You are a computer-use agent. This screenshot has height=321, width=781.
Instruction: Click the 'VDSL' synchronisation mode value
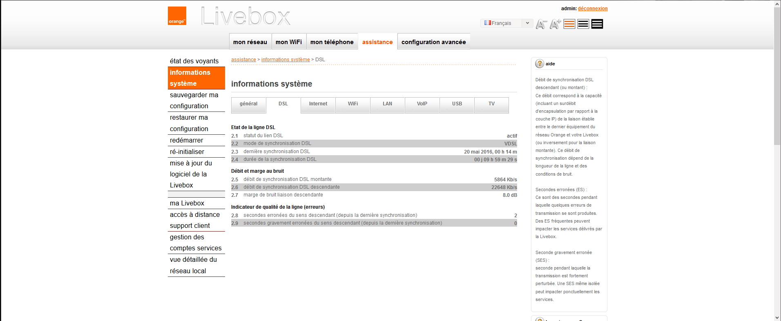click(511, 144)
